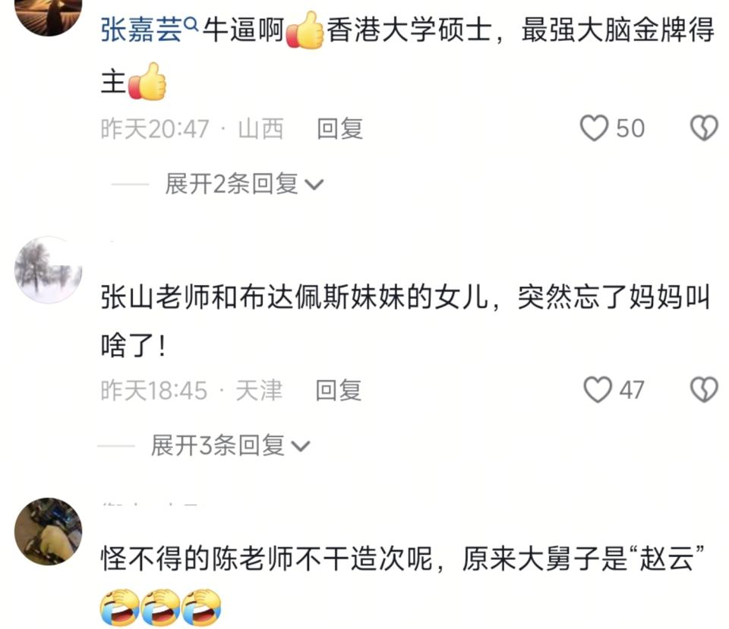The height and width of the screenshot is (629, 729).
Task: Dislike the comment posted from 山西
Action: tap(704, 128)
